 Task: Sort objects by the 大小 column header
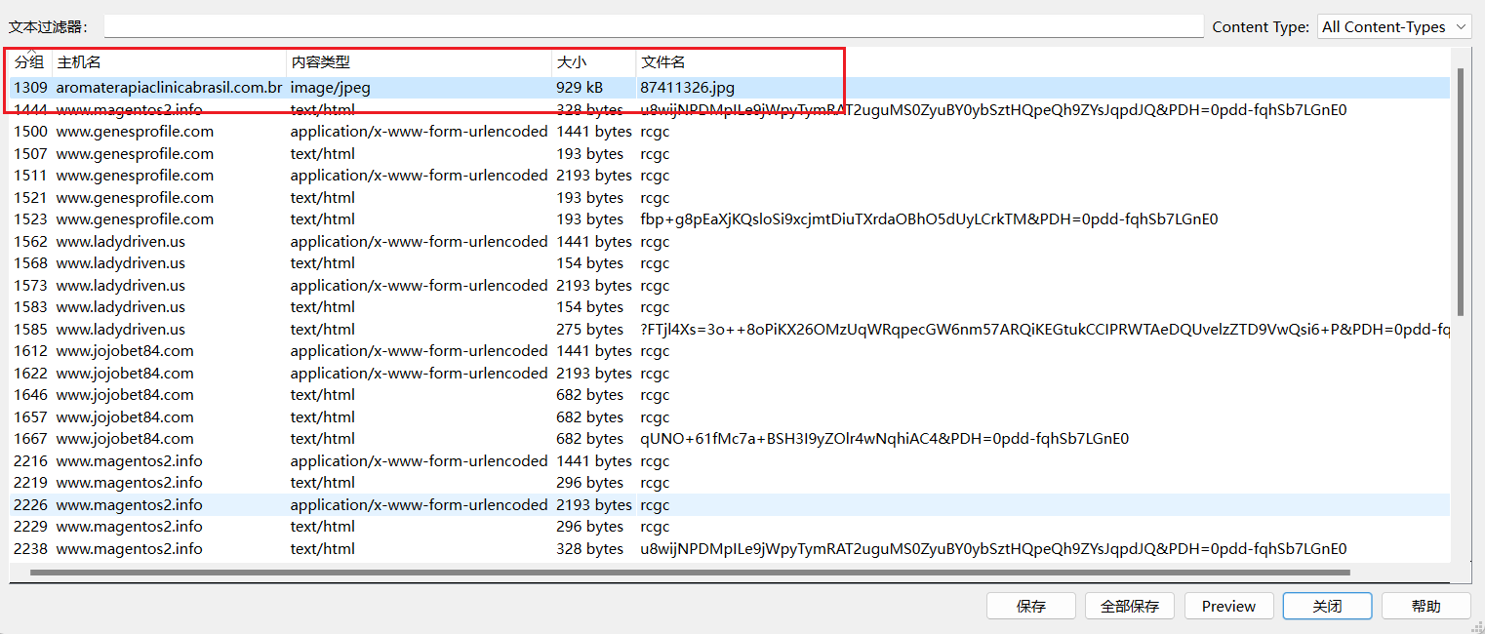point(592,62)
